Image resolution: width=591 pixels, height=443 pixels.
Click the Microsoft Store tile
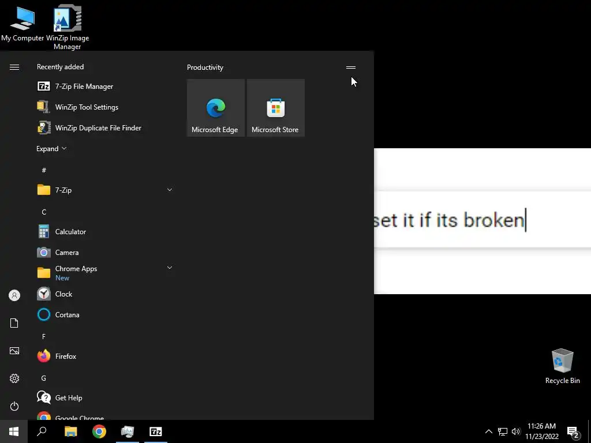coord(275,108)
